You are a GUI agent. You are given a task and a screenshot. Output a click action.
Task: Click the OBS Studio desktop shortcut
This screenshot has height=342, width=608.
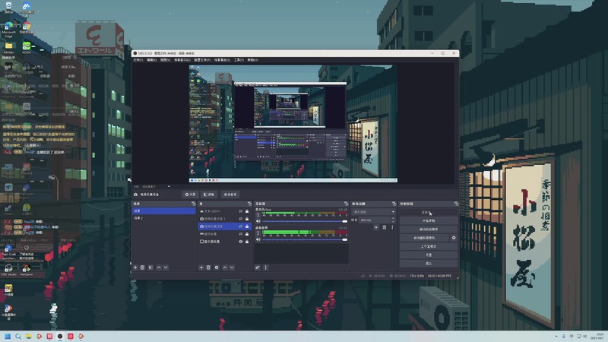click(x=8, y=270)
